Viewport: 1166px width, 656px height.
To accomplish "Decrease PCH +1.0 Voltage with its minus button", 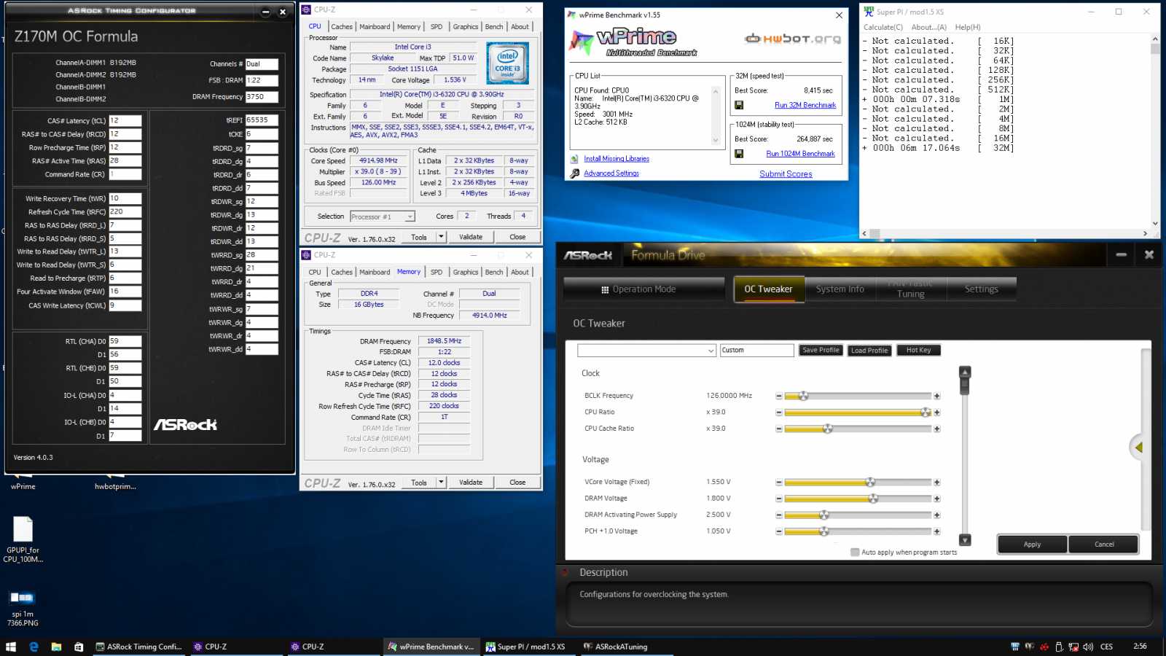I will [x=779, y=531].
